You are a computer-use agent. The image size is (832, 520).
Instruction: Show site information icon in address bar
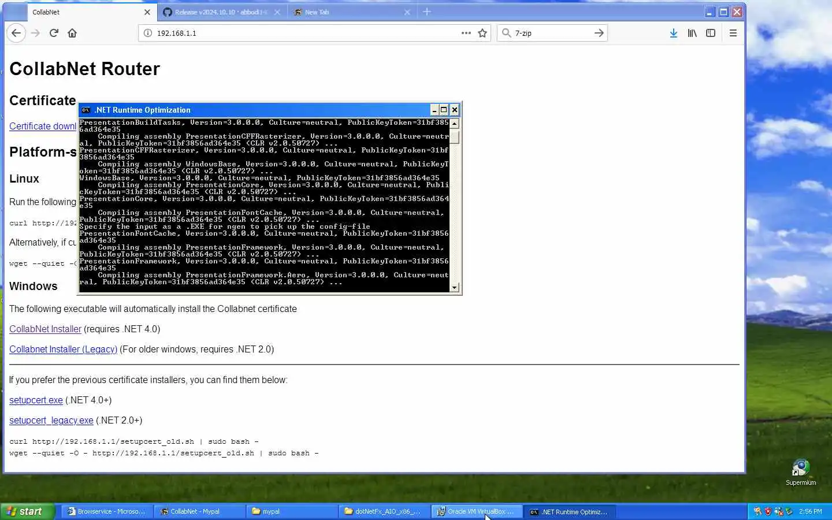pyautogui.click(x=147, y=33)
